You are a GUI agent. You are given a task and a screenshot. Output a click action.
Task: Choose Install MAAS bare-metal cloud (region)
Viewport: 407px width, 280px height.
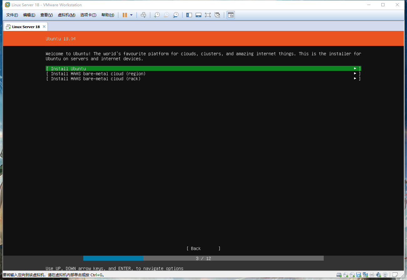[x=203, y=74]
